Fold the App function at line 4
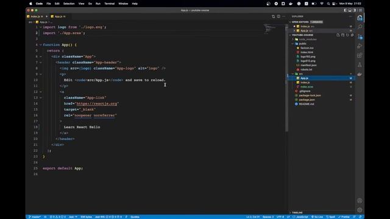This screenshot has height=219, width=390. tap(41, 44)
